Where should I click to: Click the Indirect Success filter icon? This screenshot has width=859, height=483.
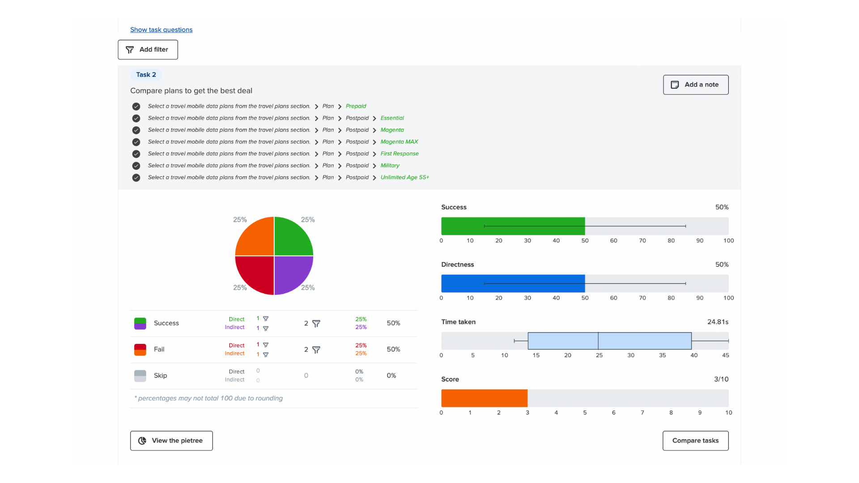point(266,329)
